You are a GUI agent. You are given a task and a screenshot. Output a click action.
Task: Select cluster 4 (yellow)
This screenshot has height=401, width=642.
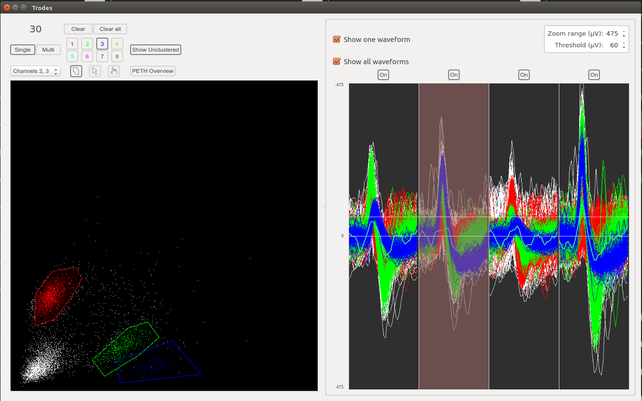click(x=117, y=44)
